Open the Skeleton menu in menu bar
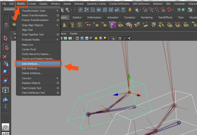This screenshot has width=197, height=135. [158, 4]
